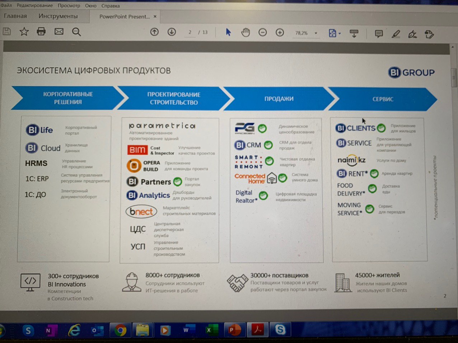Click the bnect logo
This screenshot has height=343, width=458.
(141, 212)
